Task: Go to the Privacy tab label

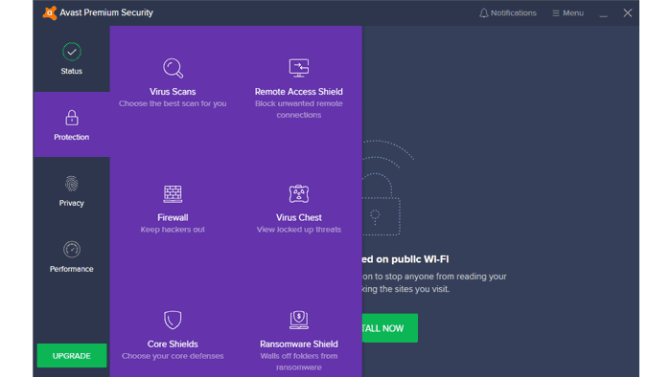Action: click(x=72, y=203)
